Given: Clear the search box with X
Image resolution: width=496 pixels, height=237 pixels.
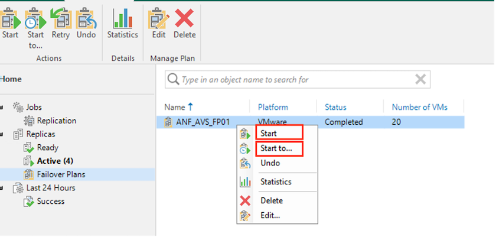Looking at the screenshot, I should (x=420, y=79).
